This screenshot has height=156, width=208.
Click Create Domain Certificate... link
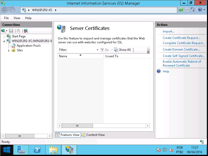(181, 50)
